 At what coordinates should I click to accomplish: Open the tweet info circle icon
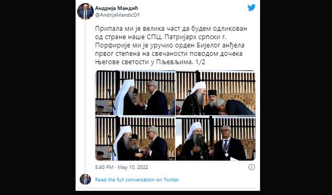[252, 167]
